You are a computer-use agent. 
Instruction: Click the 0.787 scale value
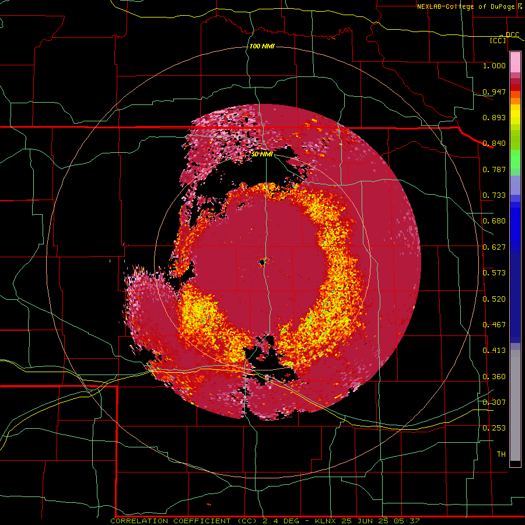(494, 169)
